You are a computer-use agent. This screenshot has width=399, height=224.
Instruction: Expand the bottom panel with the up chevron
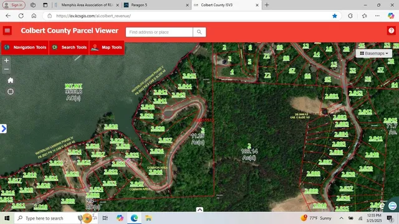click(x=199, y=210)
